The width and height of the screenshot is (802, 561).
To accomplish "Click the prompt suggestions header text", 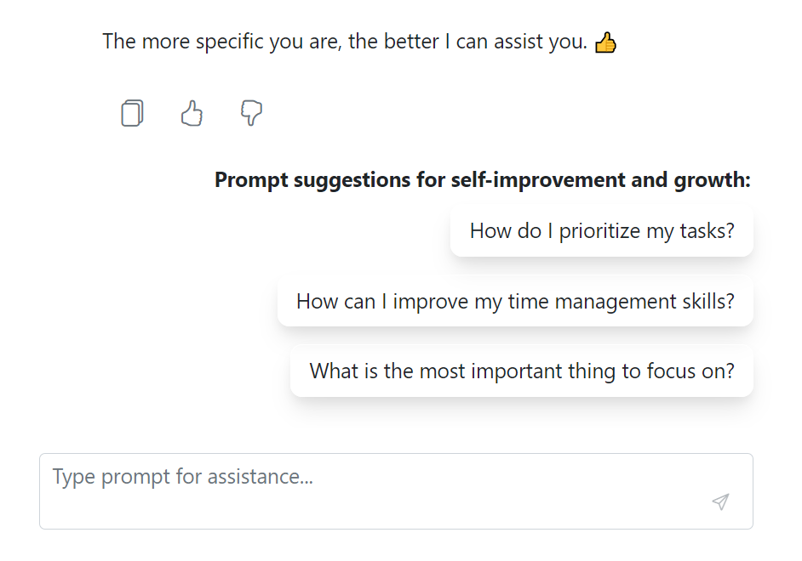I will pos(482,179).
